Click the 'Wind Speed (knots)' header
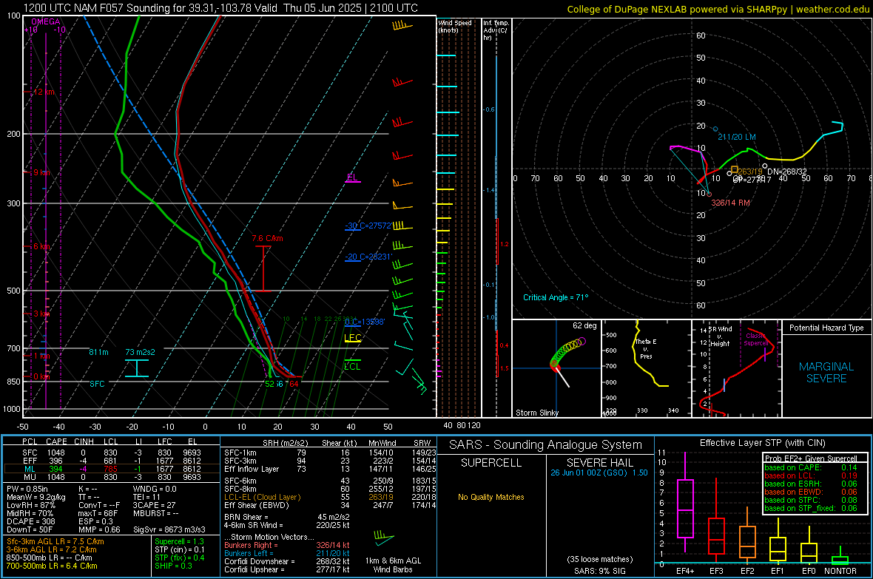The width and height of the screenshot is (873, 579). [x=454, y=26]
